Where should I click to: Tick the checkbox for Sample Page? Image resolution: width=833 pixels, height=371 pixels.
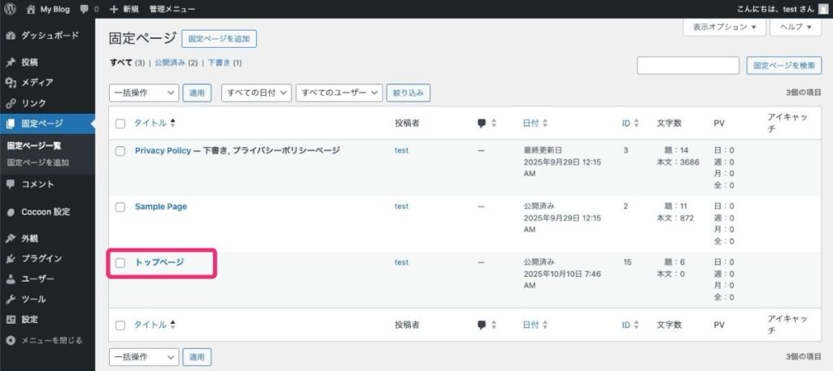coord(120,207)
